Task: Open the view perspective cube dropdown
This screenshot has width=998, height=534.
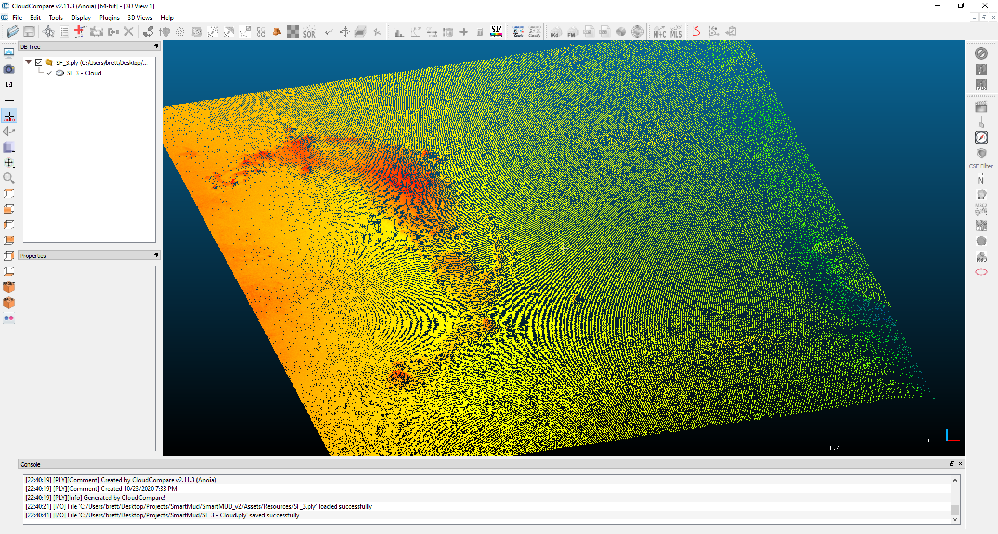Action: (9, 148)
